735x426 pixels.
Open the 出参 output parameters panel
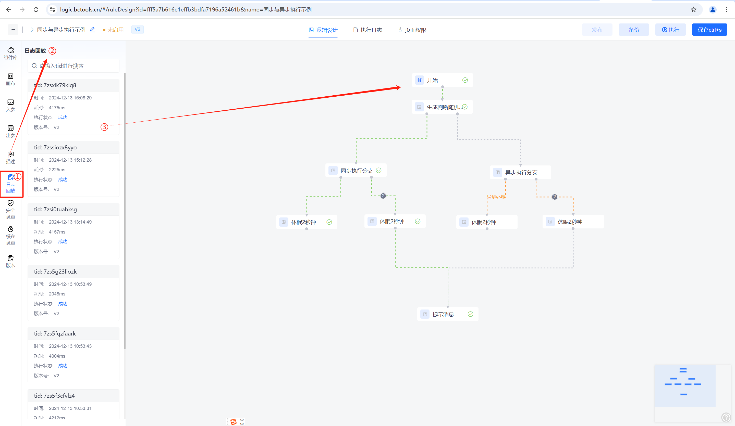point(10,131)
